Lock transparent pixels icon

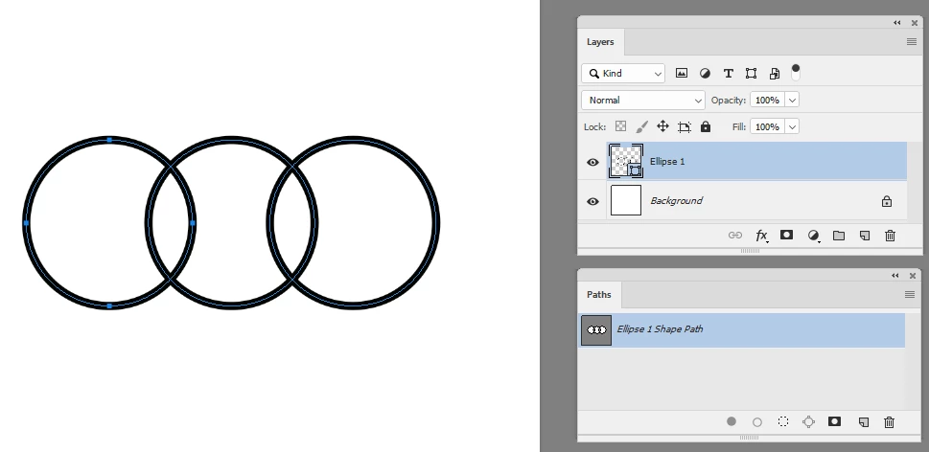point(620,126)
